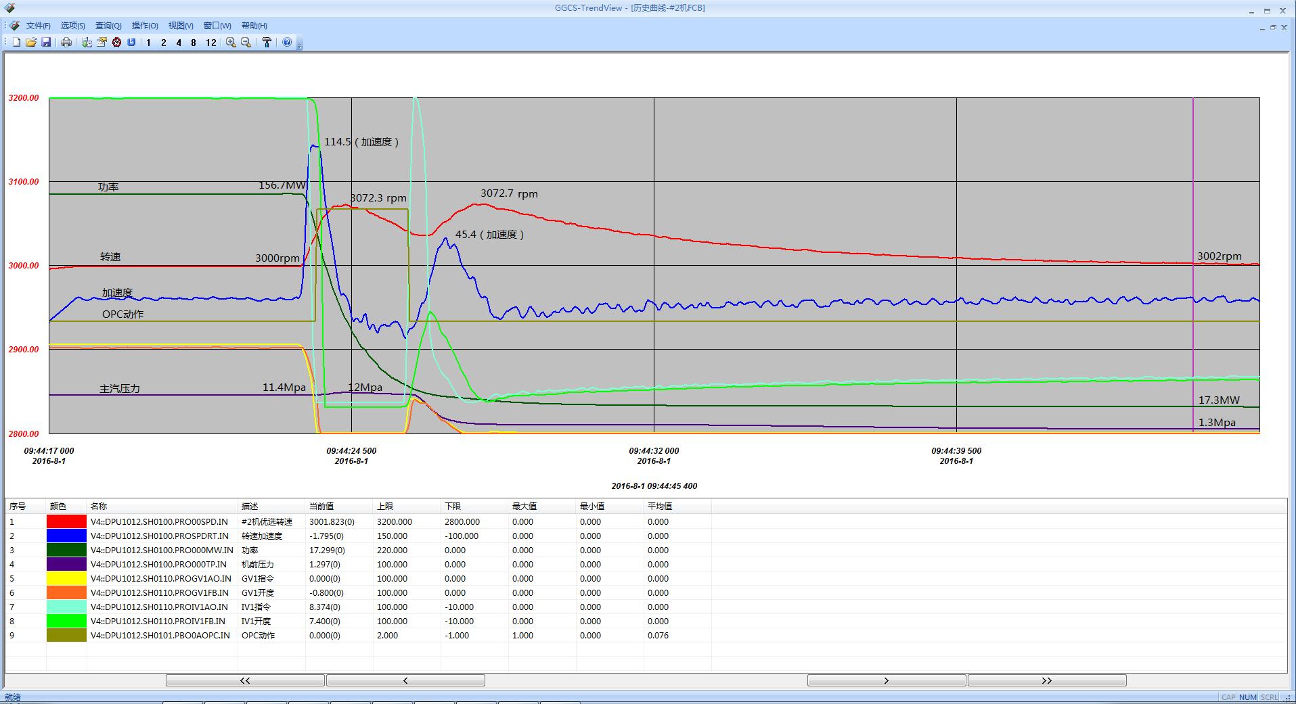Click light cyan swatch for IV1指令
The height and width of the screenshot is (704, 1296).
66,607
